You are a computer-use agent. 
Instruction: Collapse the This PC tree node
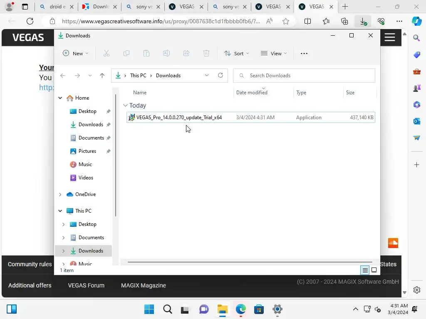60,211
